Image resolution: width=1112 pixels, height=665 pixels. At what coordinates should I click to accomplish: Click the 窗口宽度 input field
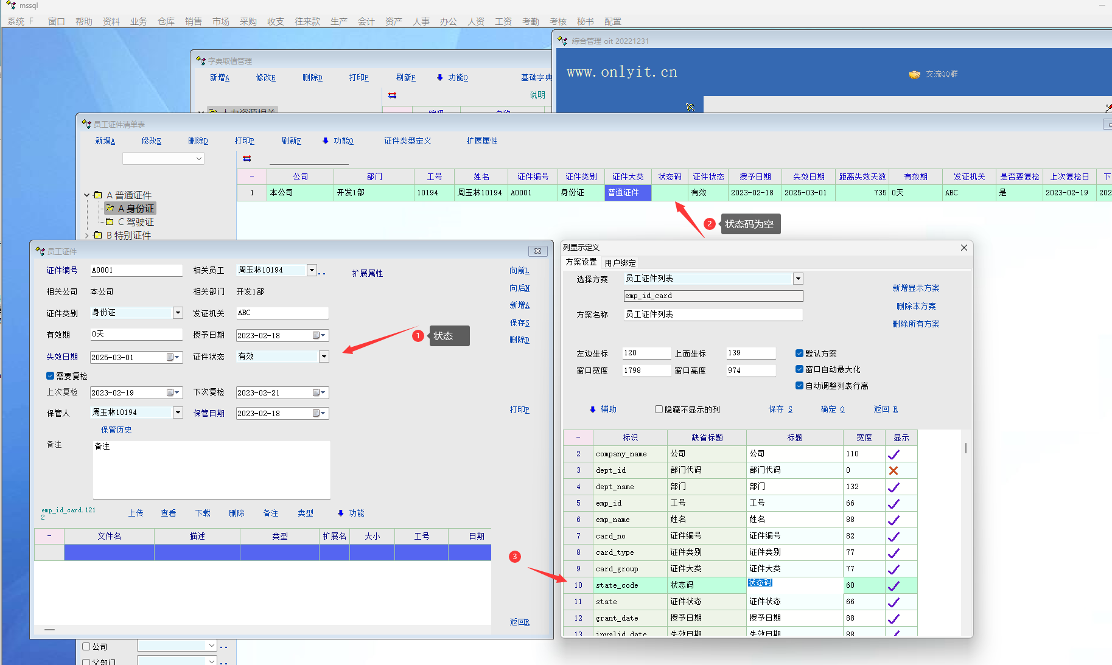coord(645,371)
